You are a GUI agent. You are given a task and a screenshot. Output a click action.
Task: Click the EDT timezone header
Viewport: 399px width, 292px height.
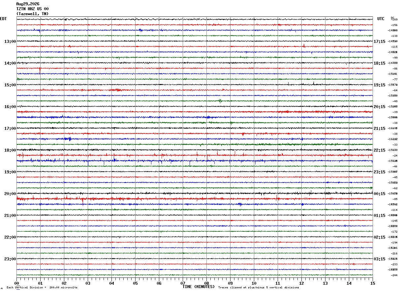3,19
